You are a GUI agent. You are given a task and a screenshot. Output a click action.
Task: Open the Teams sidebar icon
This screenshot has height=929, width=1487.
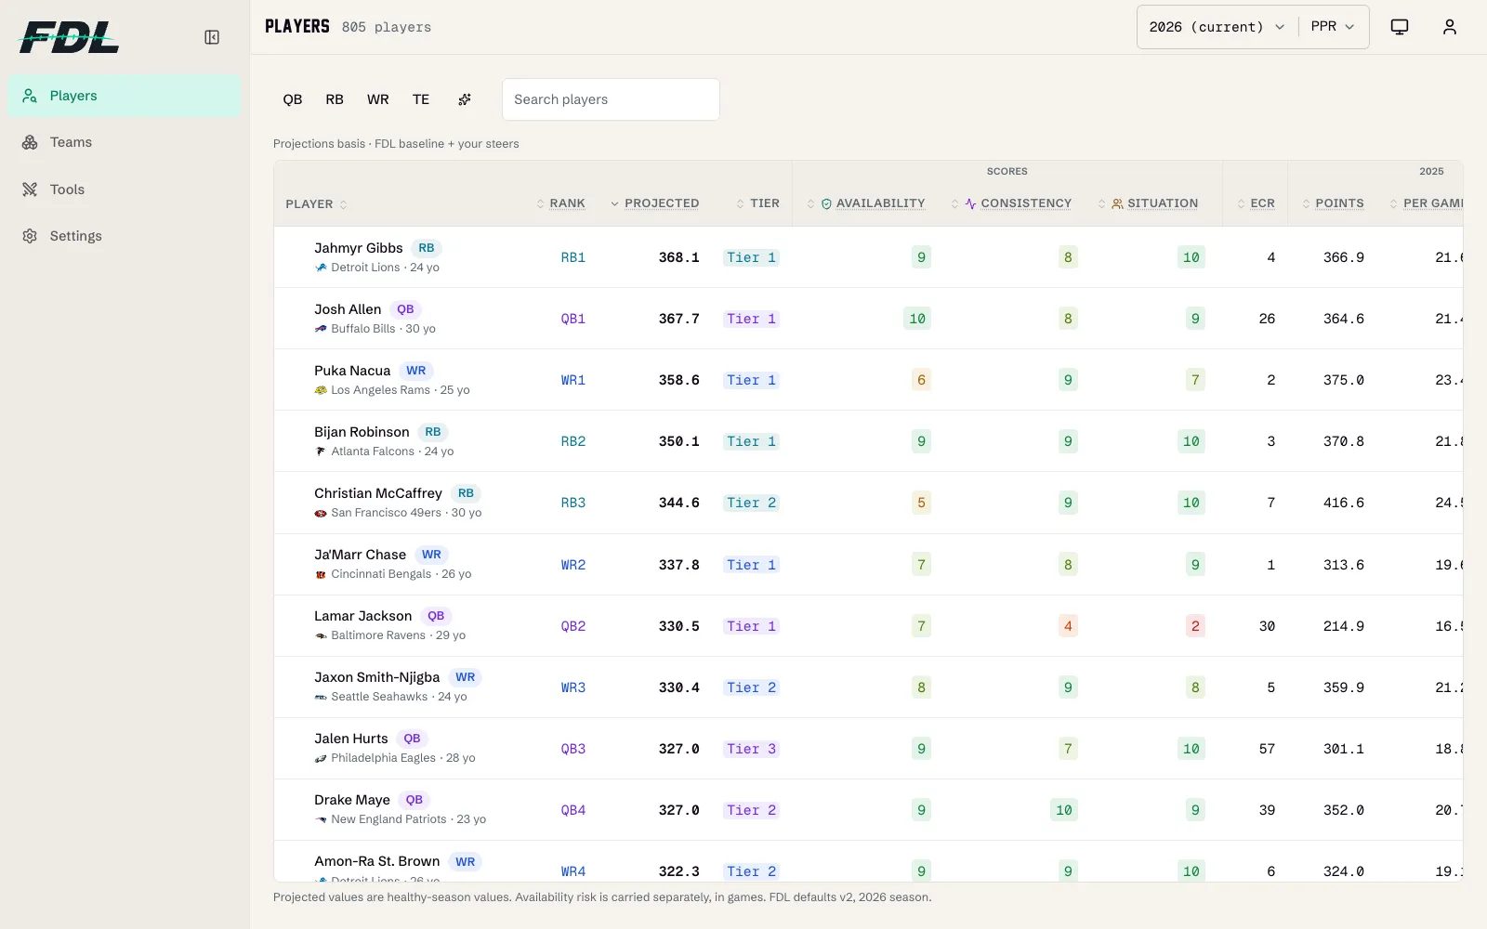[30, 142]
